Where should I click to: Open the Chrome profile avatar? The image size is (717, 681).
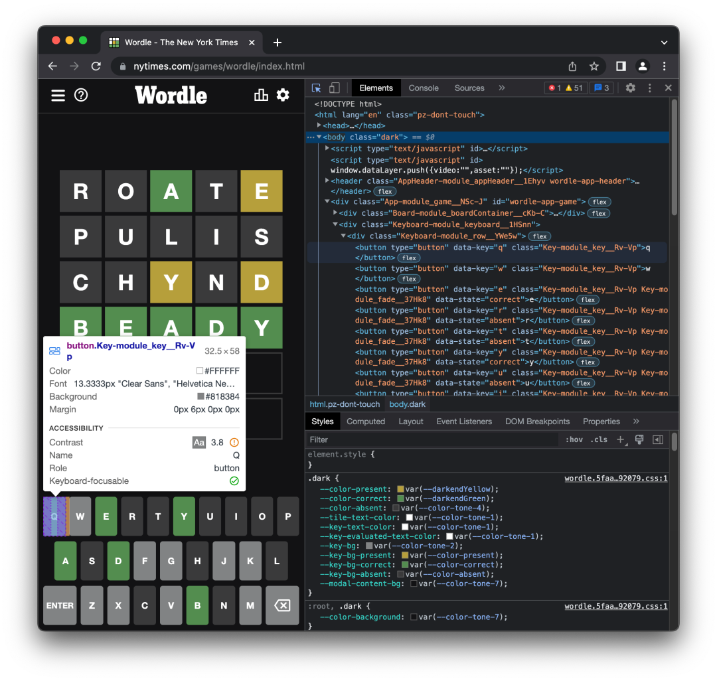643,66
